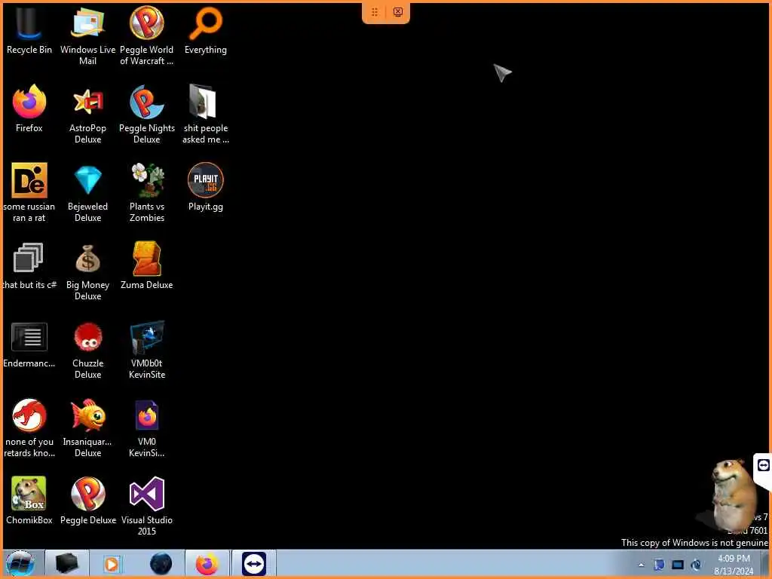Select Peggle Deluxe icon

(x=87, y=501)
